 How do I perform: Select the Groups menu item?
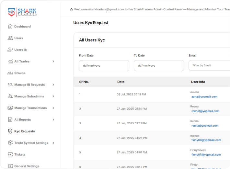pos(20,73)
